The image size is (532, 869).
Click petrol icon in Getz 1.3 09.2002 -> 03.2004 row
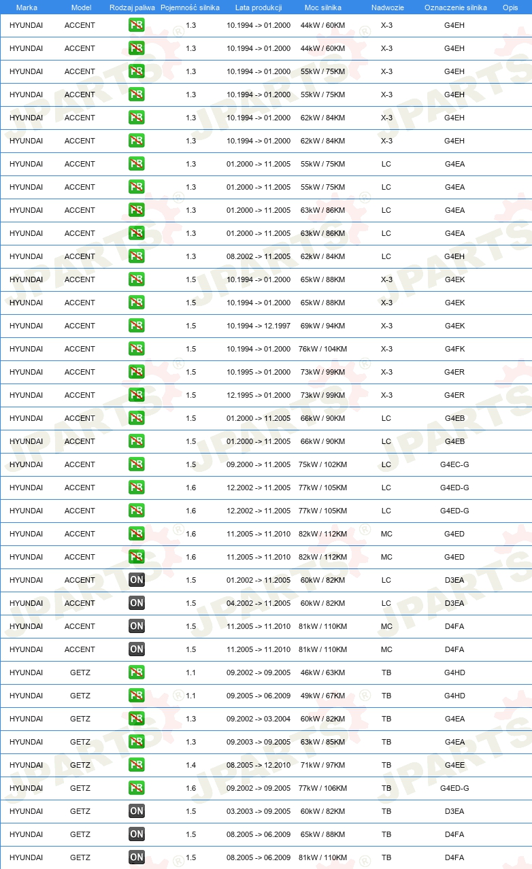[x=137, y=719]
